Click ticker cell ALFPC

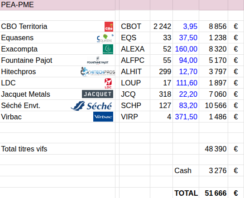[x=134, y=60]
